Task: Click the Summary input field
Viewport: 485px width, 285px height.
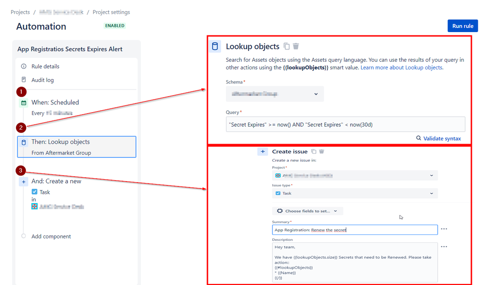Action: pos(355,230)
